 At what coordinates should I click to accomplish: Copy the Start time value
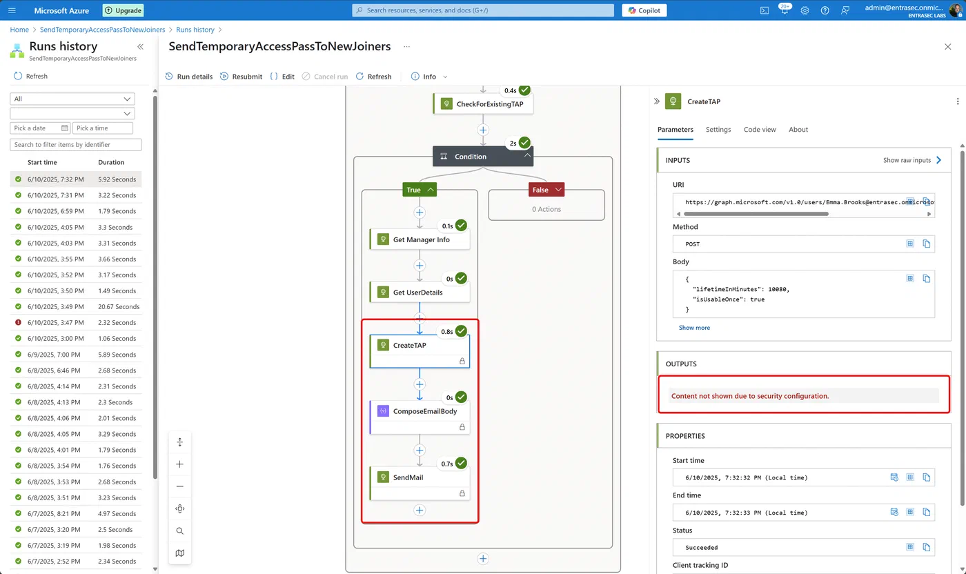927,477
